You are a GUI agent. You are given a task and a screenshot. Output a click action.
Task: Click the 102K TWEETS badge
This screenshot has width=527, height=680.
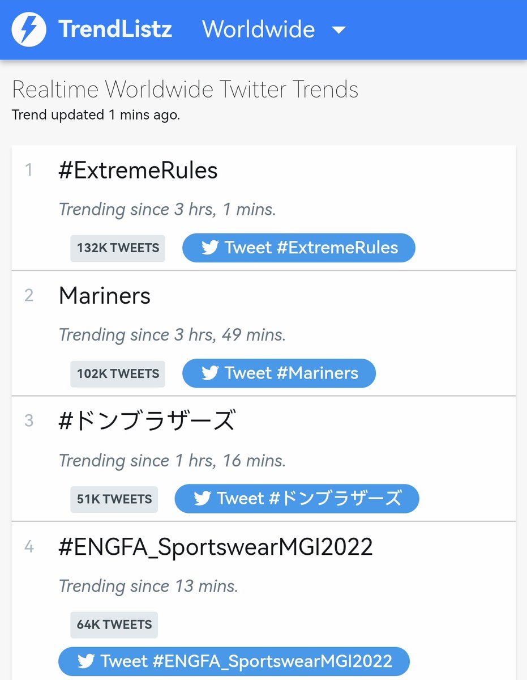(x=118, y=374)
